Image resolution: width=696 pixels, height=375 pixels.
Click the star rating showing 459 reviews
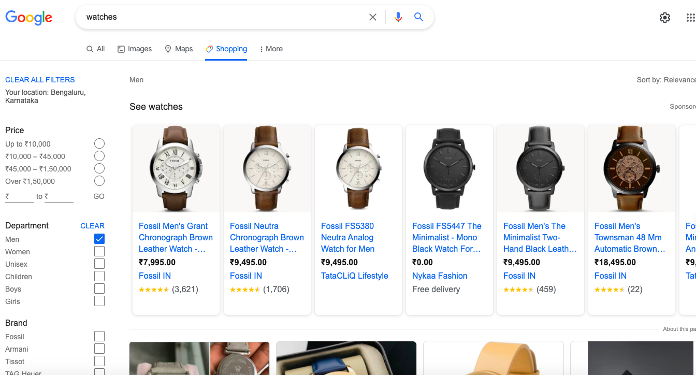coord(518,290)
